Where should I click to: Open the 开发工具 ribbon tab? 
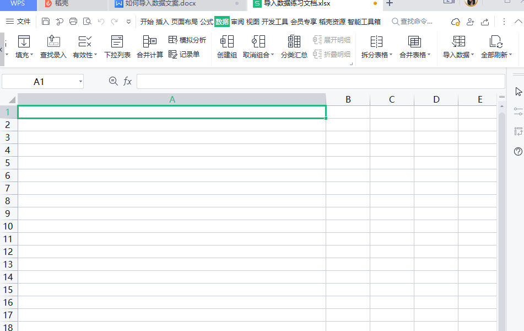275,22
